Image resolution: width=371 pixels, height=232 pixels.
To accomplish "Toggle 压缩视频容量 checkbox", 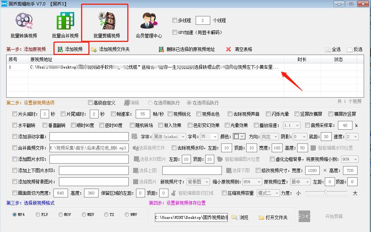I will pyautogui.click(x=224, y=193).
